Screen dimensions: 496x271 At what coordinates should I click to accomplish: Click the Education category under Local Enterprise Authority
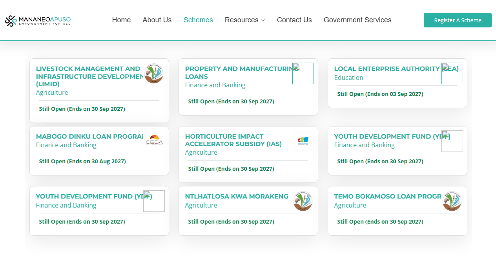click(348, 78)
